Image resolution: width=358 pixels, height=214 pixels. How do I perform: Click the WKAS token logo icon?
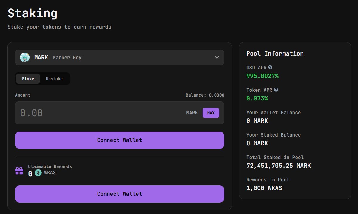pyautogui.click(x=38, y=173)
